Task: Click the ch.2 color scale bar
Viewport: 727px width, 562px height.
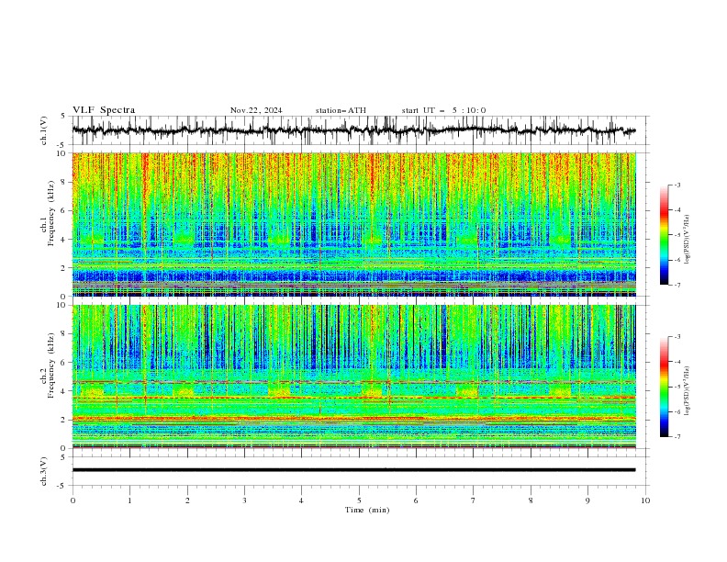Action: [664, 387]
